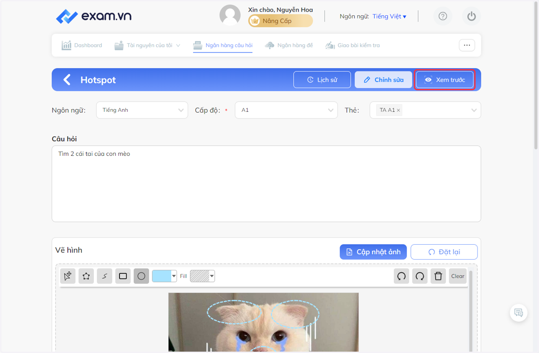The width and height of the screenshot is (539, 353).
Task: Open the chat feedback floating icon
Action: pyautogui.click(x=519, y=313)
